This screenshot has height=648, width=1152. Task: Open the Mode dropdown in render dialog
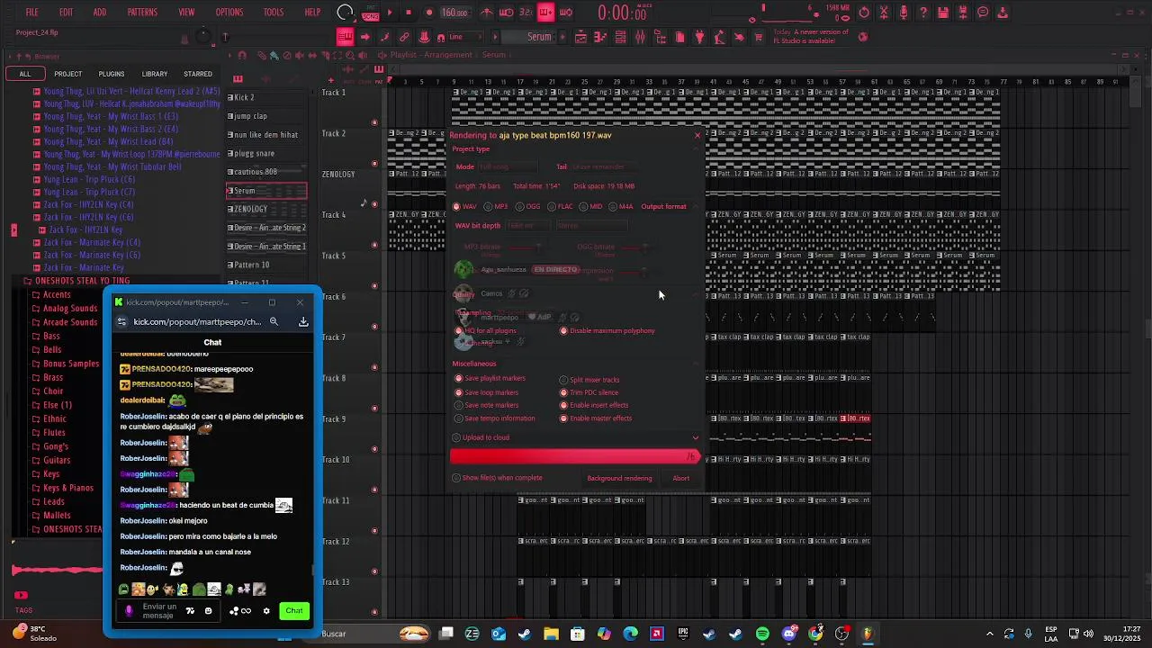pyautogui.click(x=507, y=166)
